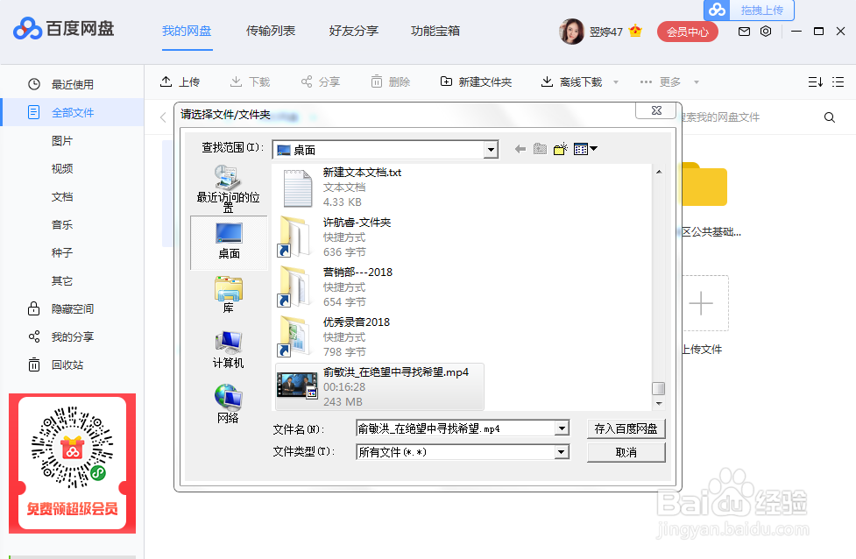Click the username 翌婷47

pyautogui.click(x=606, y=32)
